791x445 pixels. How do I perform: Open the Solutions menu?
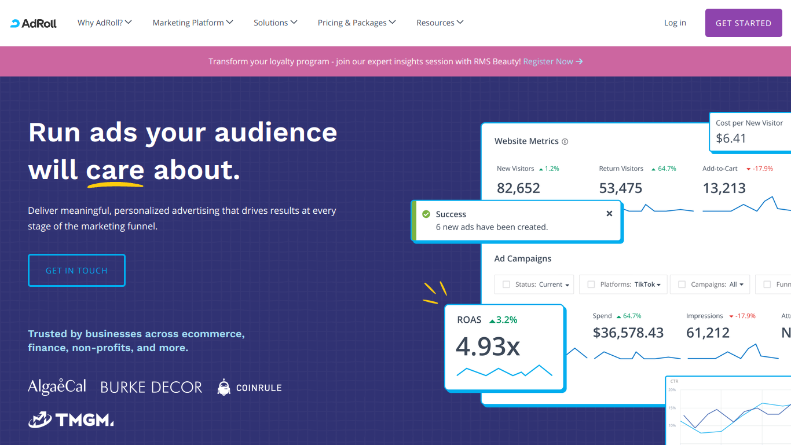click(276, 23)
